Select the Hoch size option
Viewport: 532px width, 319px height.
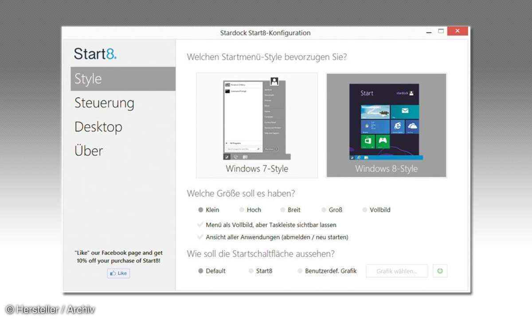click(x=250, y=210)
